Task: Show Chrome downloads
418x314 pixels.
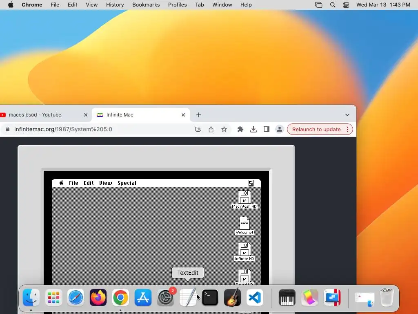Action: click(253, 129)
